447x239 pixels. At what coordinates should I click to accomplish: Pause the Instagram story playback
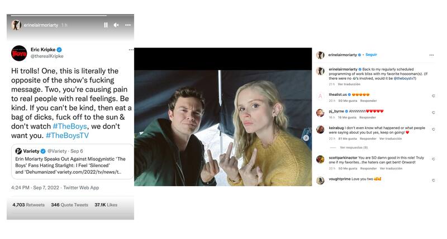point(106,25)
